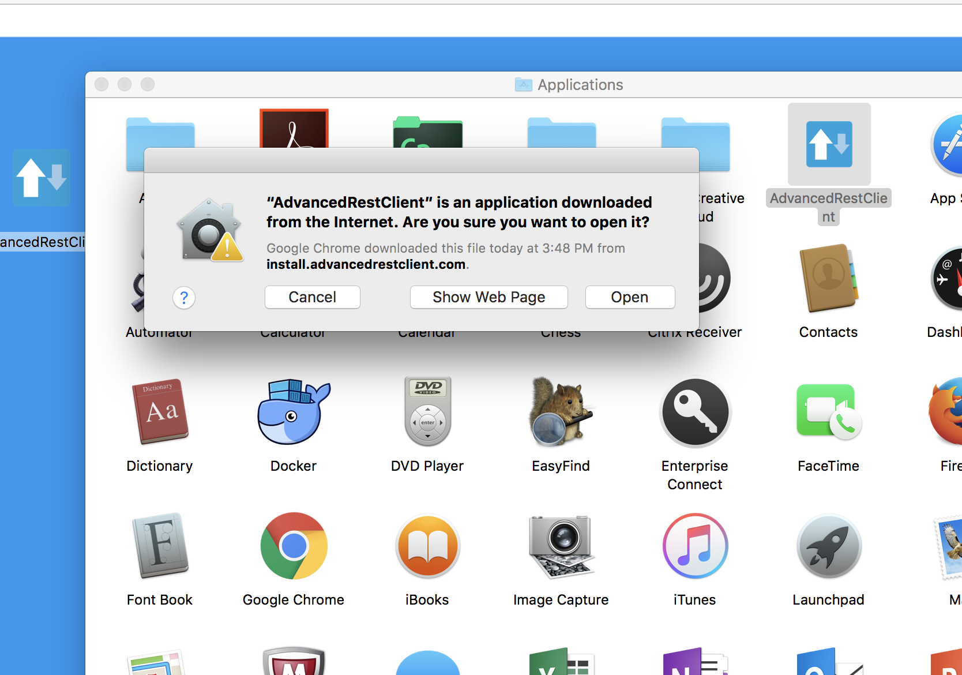Select the Google Chrome icon

tap(294, 546)
